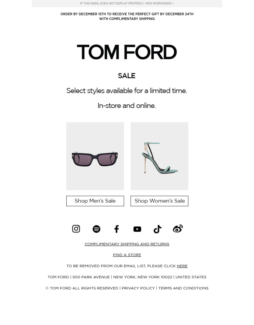This screenshot has height=325, width=254.
Task: Click the TOM FORD logo
Action: click(x=127, y=52)
